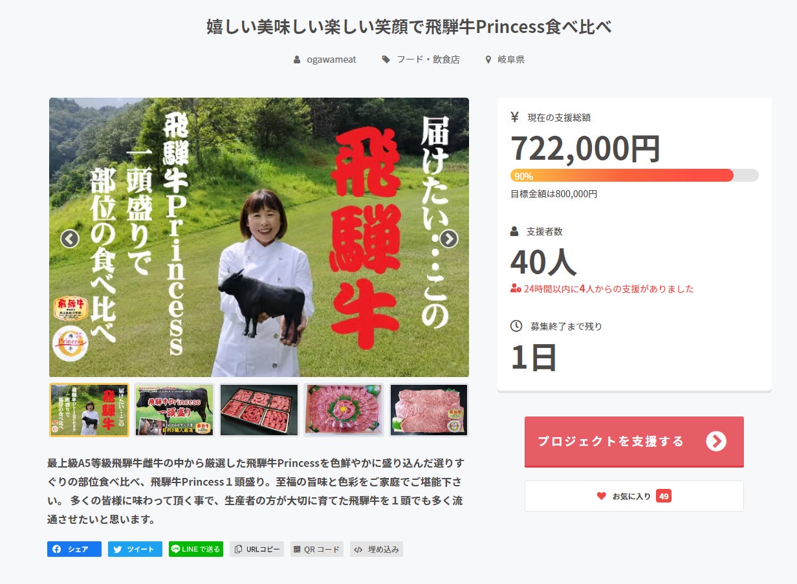Filter projects by 岐阜県 location
The width and height of the screenshot is (797, 584).
click(x=505, y=59)
